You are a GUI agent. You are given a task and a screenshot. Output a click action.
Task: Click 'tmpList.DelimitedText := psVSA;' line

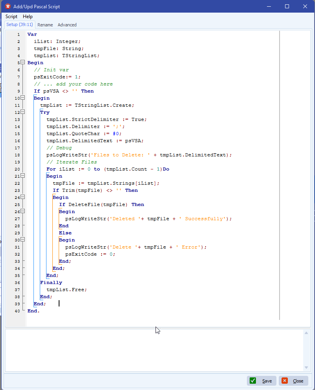coord(95,141)
